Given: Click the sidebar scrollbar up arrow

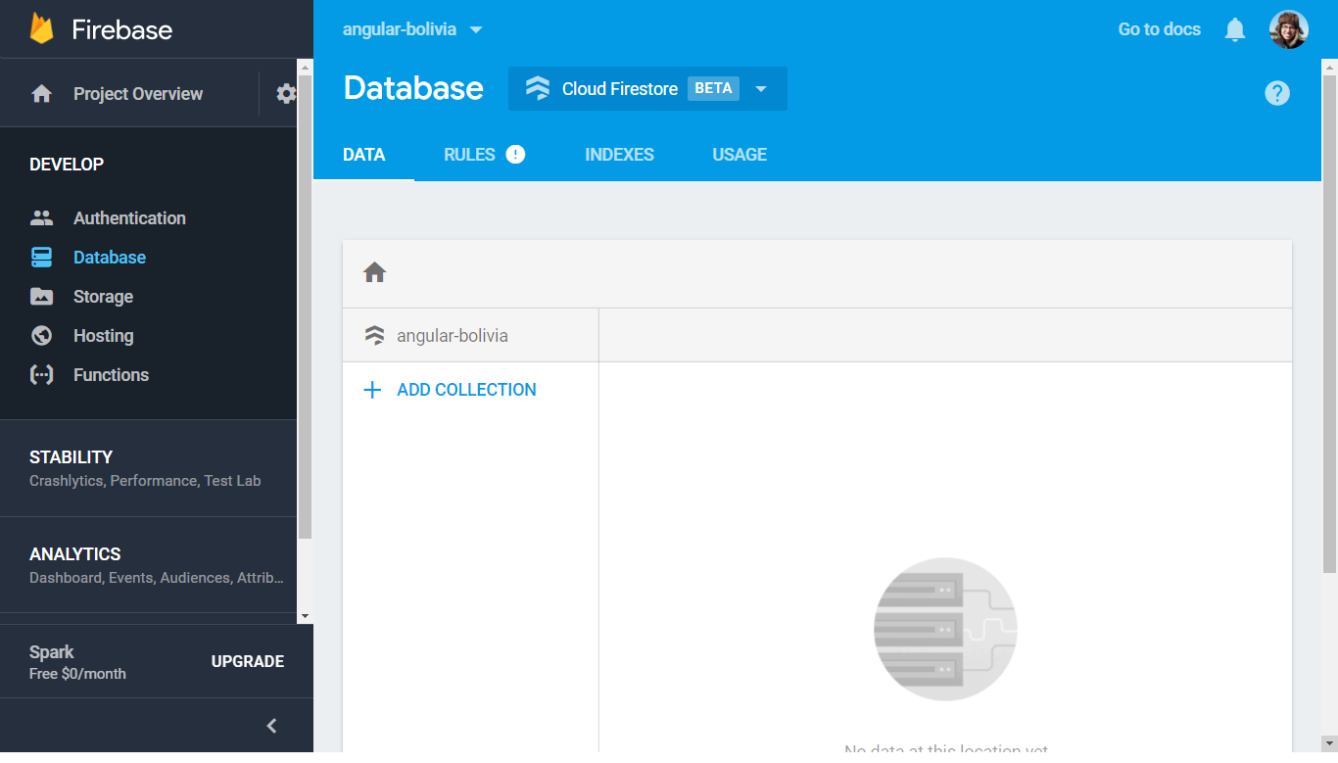Looking at the screenshot, I should 305,68.
